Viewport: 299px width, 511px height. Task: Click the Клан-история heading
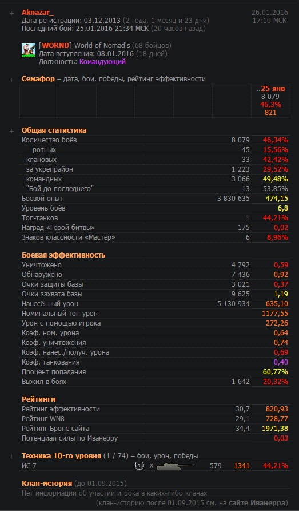click(x=47, y=484)
